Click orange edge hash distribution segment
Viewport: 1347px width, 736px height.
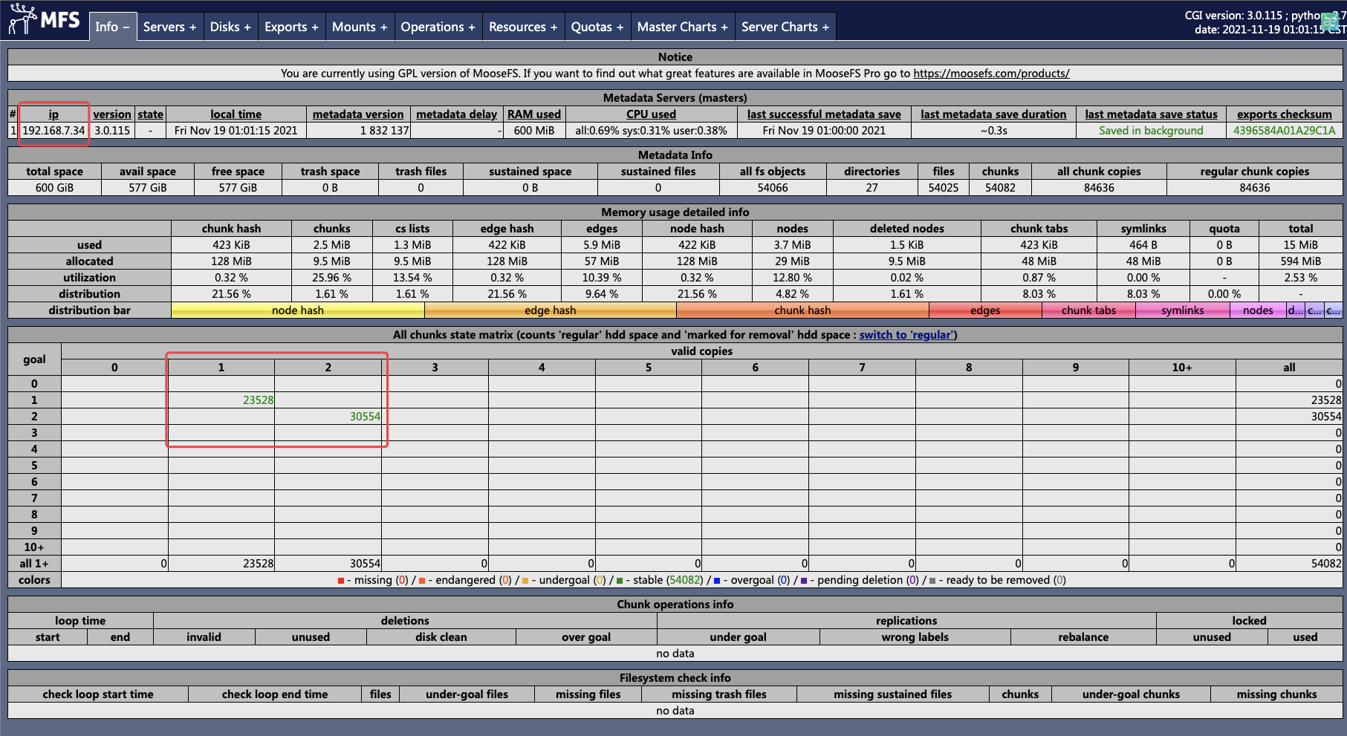(x=551, y=310)
